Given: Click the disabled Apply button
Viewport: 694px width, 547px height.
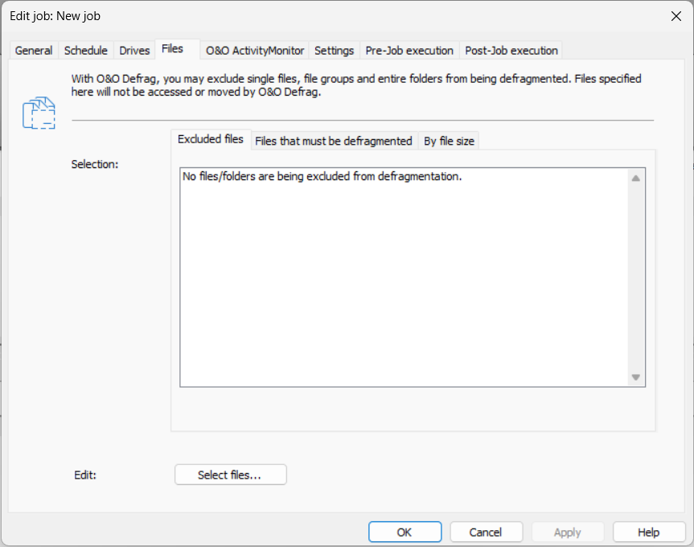Looking at the screenshot, I should click(568, 532).
